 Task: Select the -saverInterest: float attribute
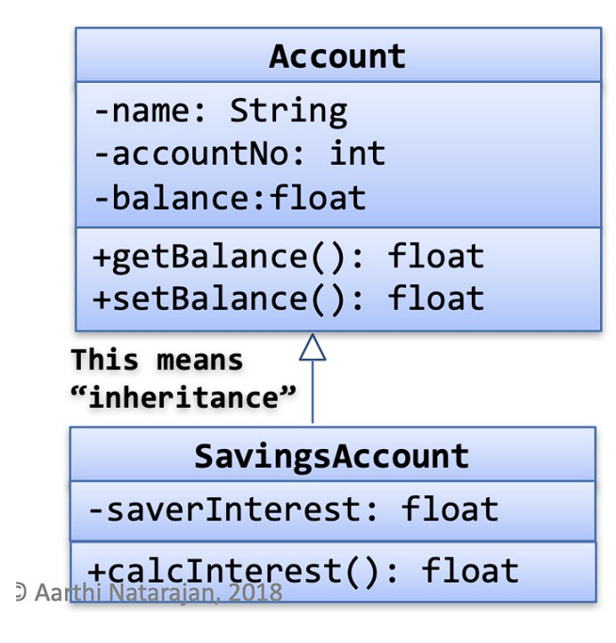pos(293,509)
